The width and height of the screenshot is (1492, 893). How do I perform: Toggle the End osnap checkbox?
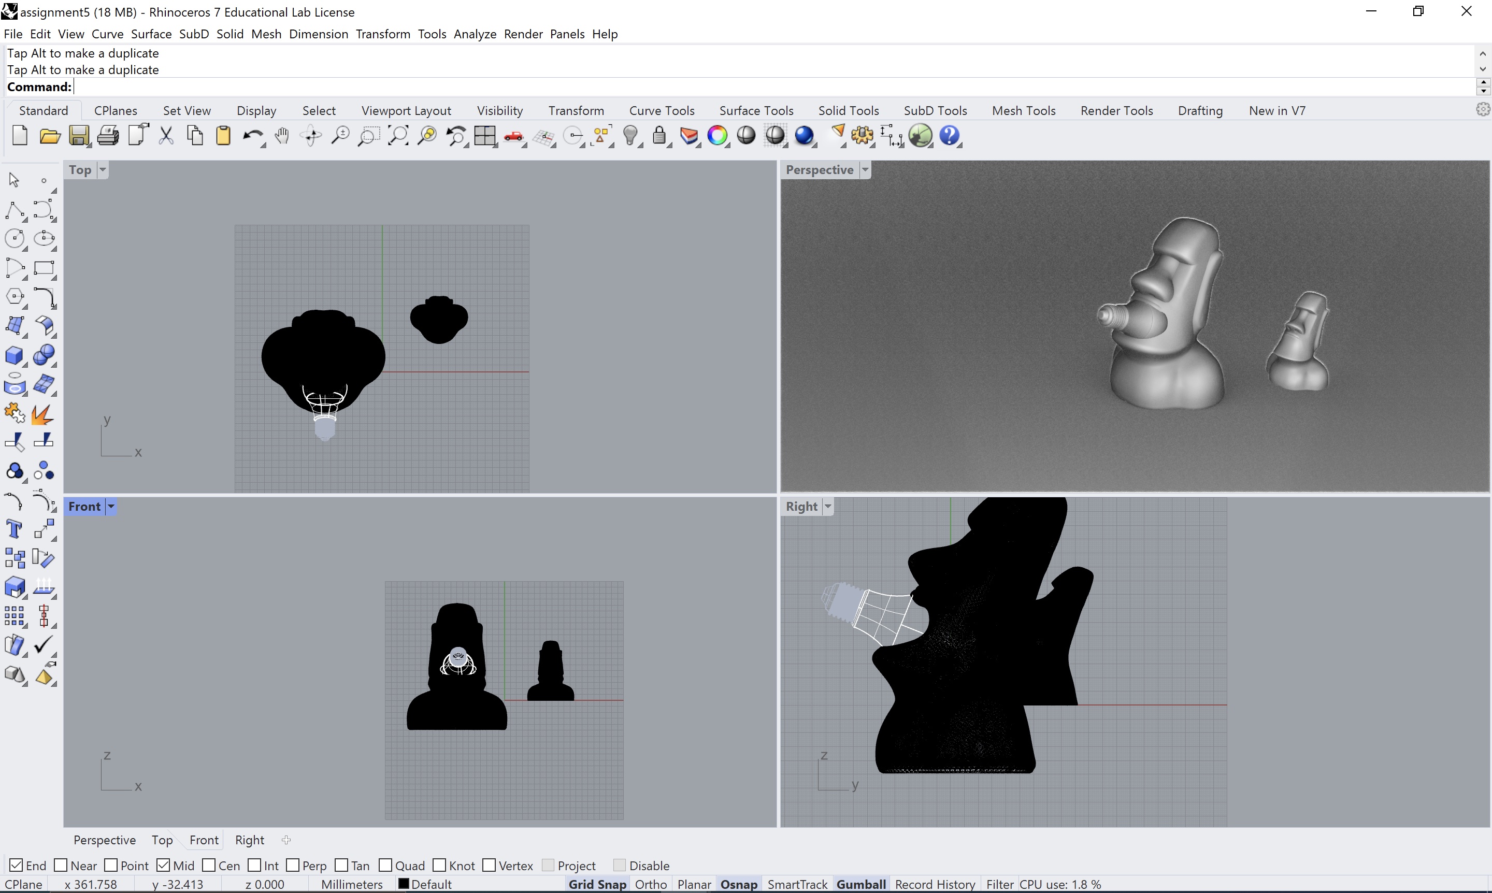[x=17, y=866]
